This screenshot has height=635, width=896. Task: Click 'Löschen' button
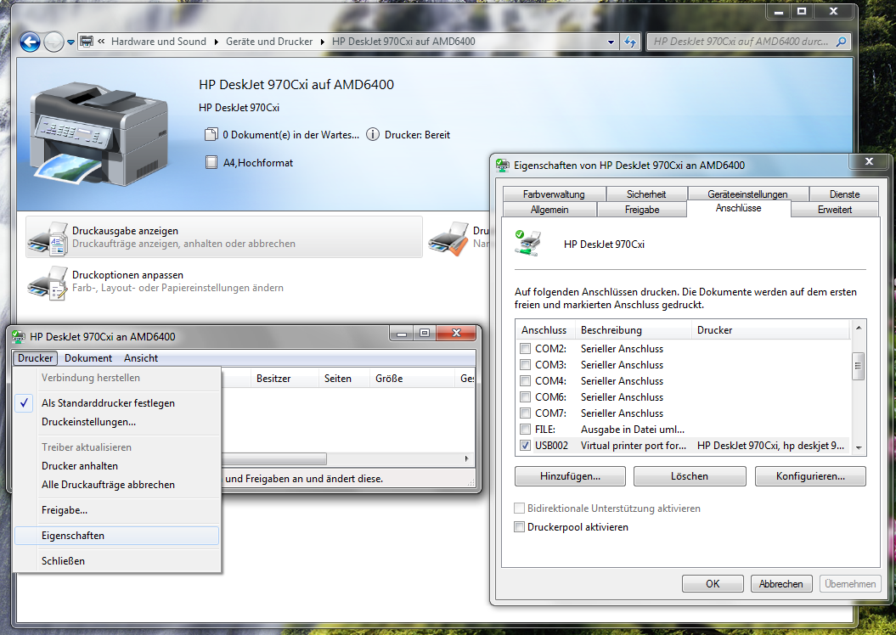(690, 476)
